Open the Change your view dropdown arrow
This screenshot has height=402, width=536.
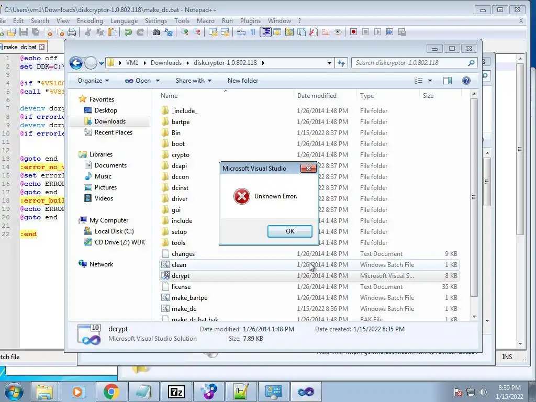(x=430, y=81)
